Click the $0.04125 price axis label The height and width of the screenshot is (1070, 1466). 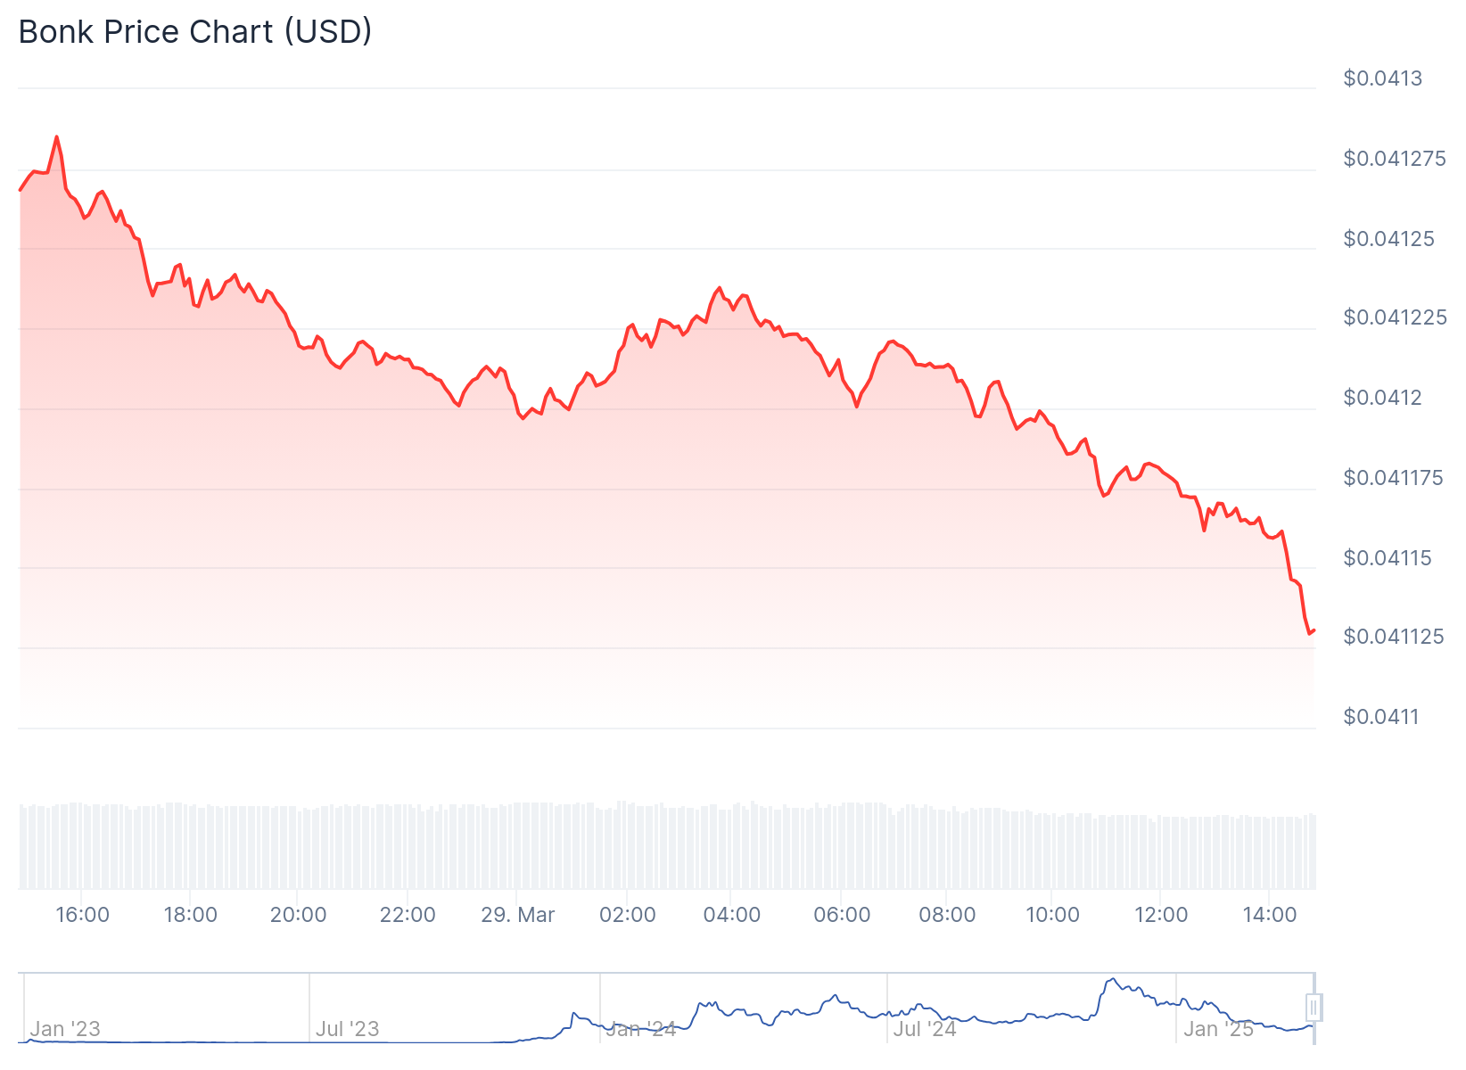(x=1389, y=239)
